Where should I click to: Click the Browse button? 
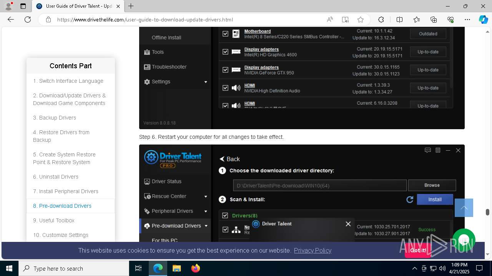pos(432,185)
